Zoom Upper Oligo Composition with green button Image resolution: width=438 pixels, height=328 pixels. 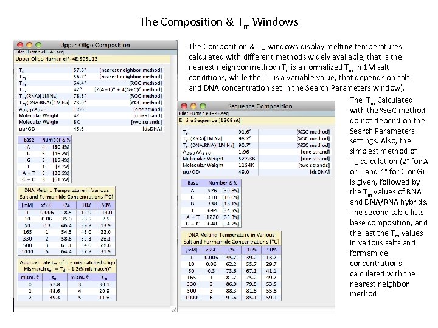(38, 44)
